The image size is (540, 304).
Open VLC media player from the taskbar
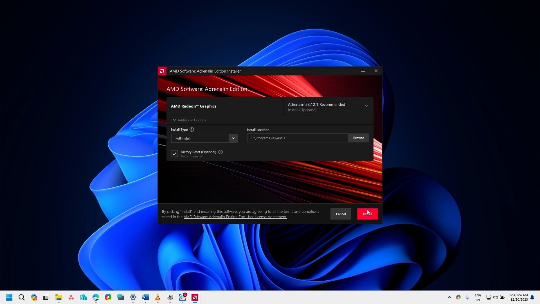pos(158,297)
